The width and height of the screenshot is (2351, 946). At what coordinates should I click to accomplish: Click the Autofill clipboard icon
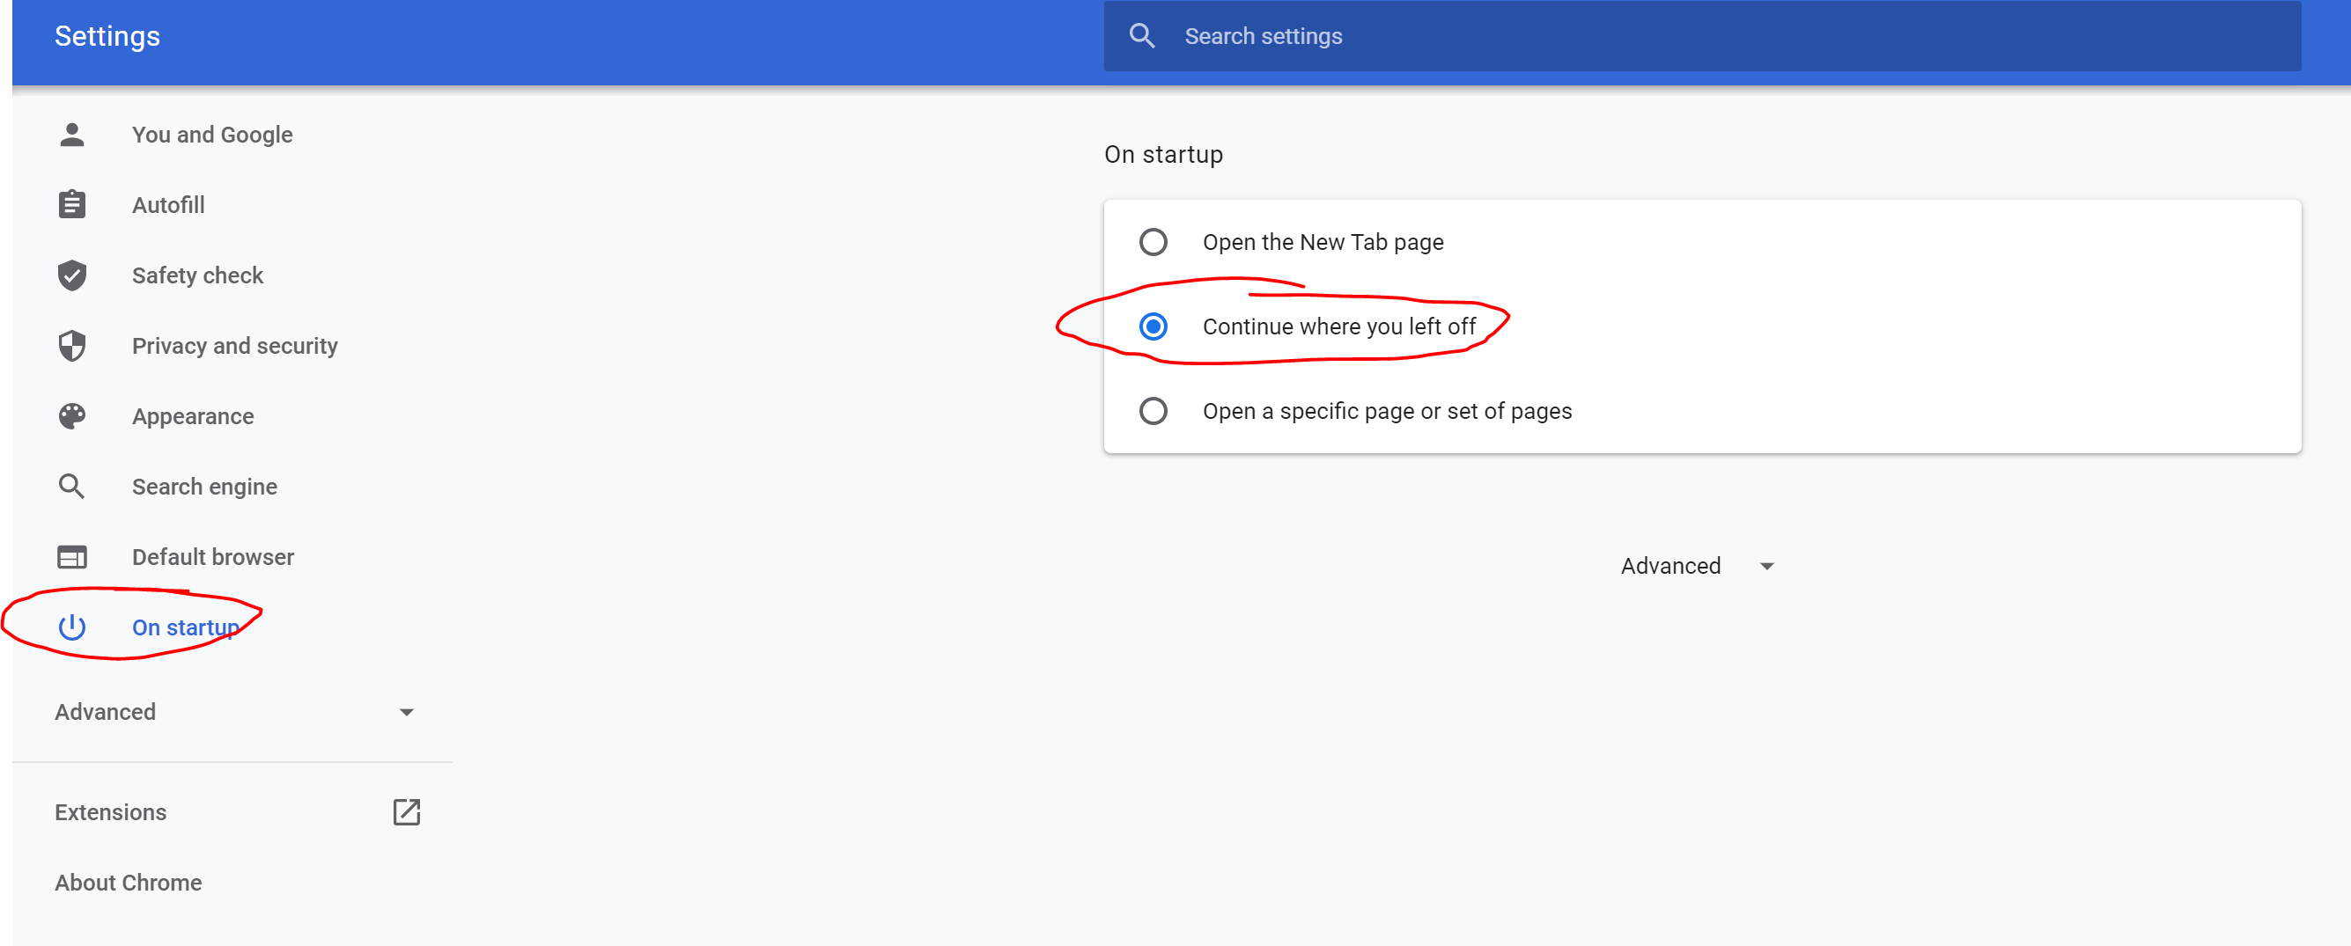click(x=72, y=205)
